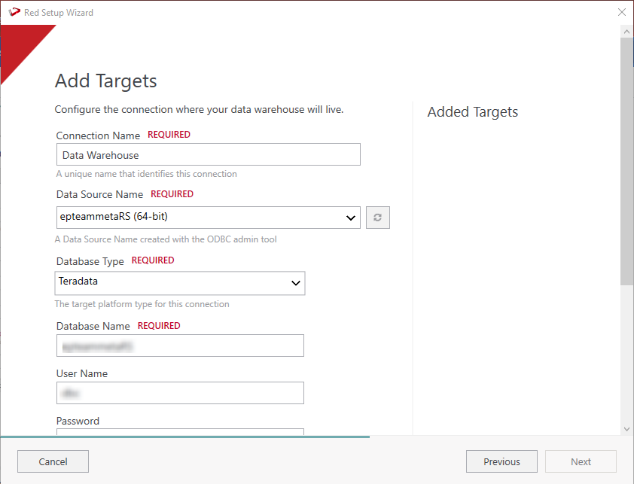The image size is (634, 484).
Task: Focus the Database Name input field
Action: click(180, 345)
